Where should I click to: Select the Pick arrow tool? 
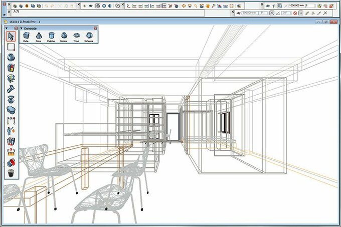[11, 37]
